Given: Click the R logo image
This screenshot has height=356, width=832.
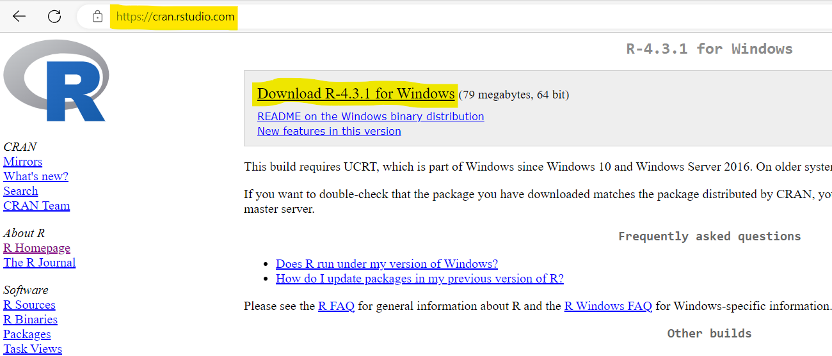Looking at the screenshot, I should click(x=56, y=81).
